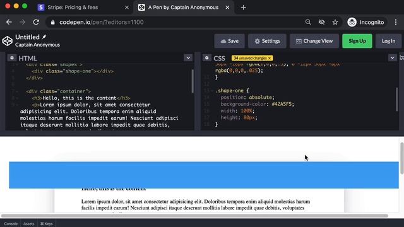The height and width of the screenshot is (227, 404).
Task: Open the Assets panel
Action: pyautogui.click(x=29, y=224)
